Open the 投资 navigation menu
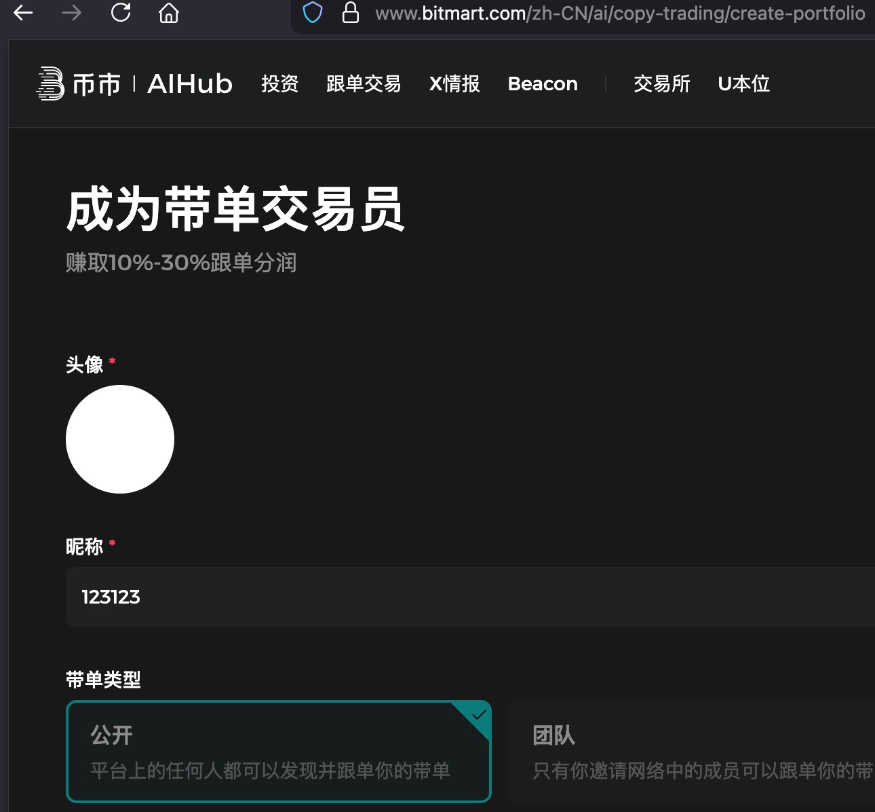 click(x=279, y=84)
